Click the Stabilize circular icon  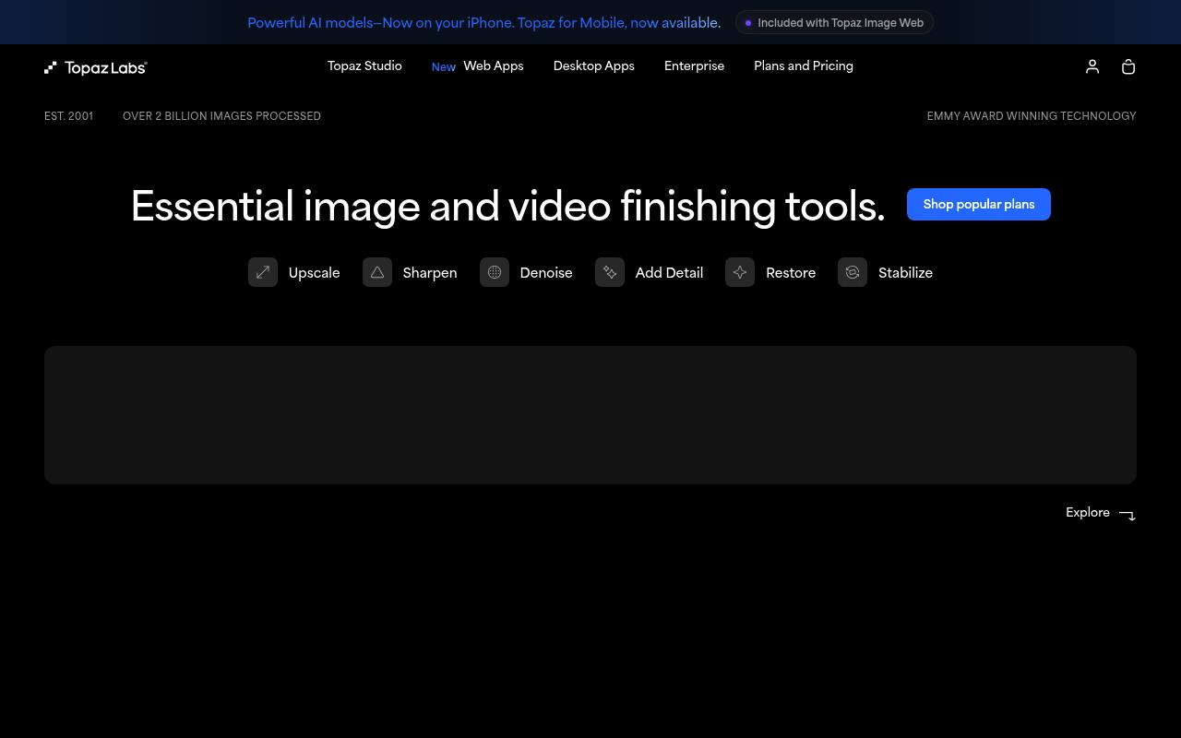point(853,272)
